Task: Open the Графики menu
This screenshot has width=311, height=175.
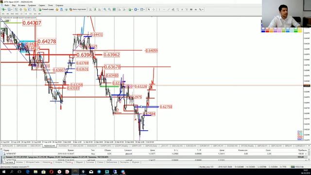Action: pos(32,5)
